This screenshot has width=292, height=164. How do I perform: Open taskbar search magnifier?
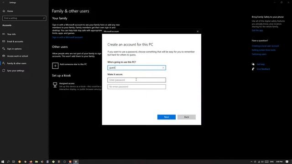coord(8,162)
